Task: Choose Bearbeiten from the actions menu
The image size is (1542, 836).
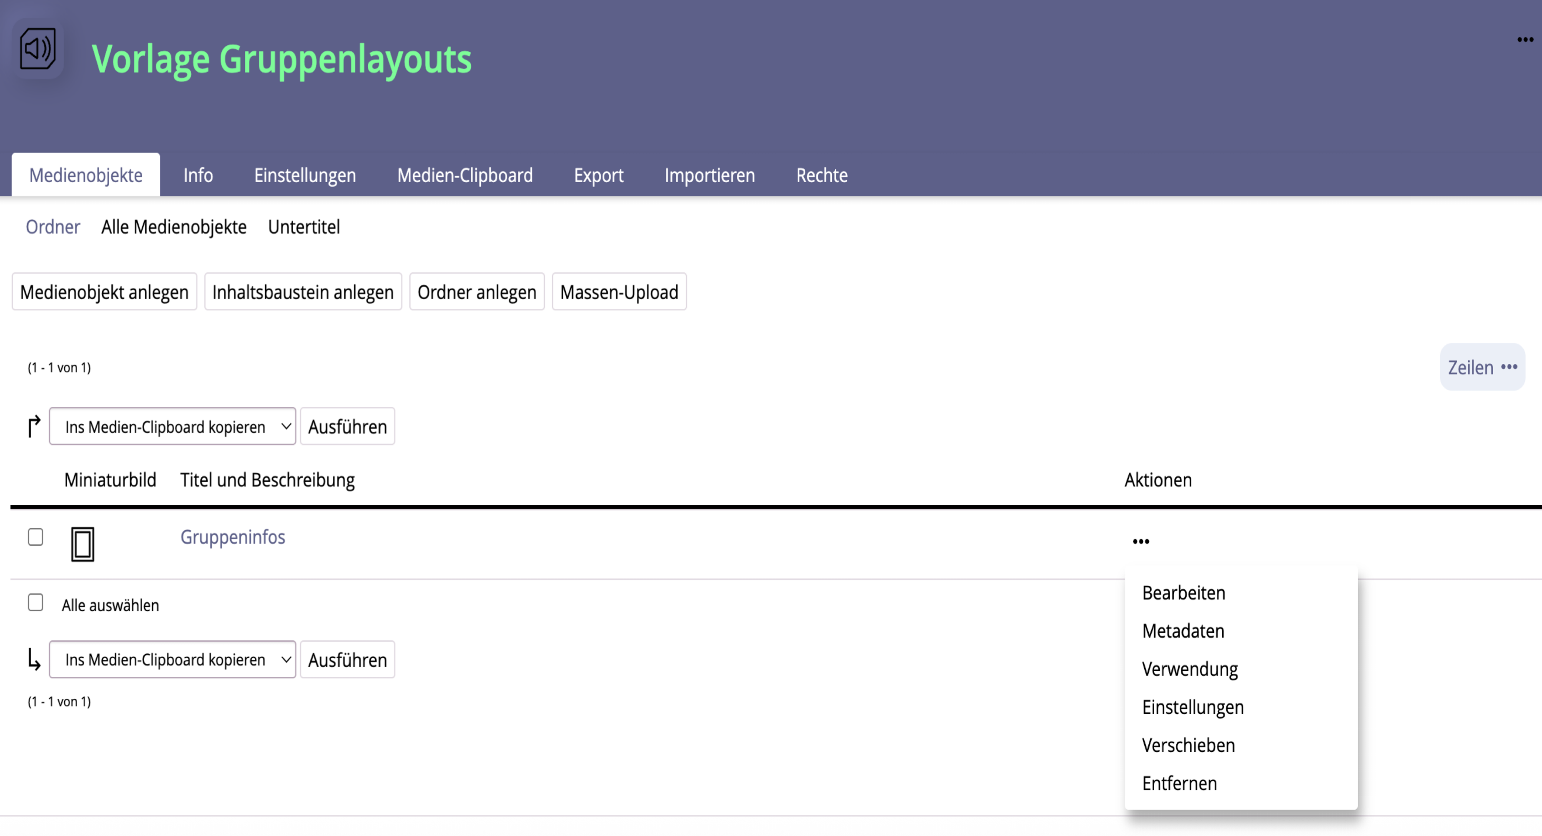Action: (1183, 593)
